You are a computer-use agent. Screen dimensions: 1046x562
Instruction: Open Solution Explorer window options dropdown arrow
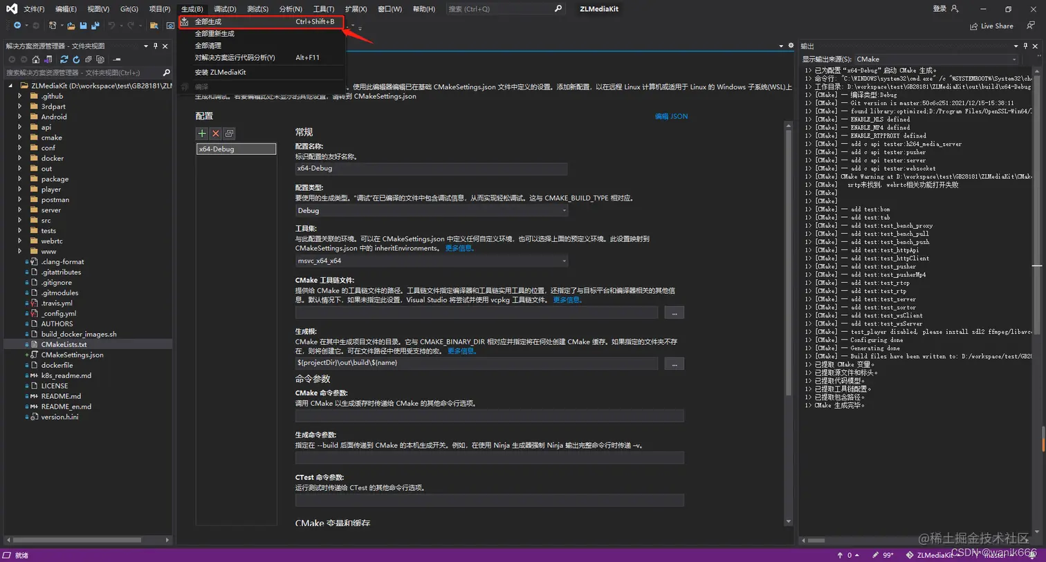(145, 46)
